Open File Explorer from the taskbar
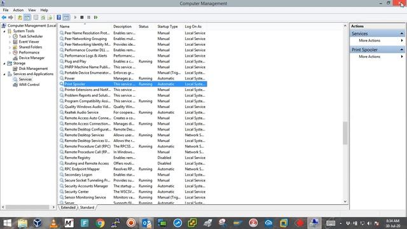This screenshot has height=229, width=407. [23, 223]
